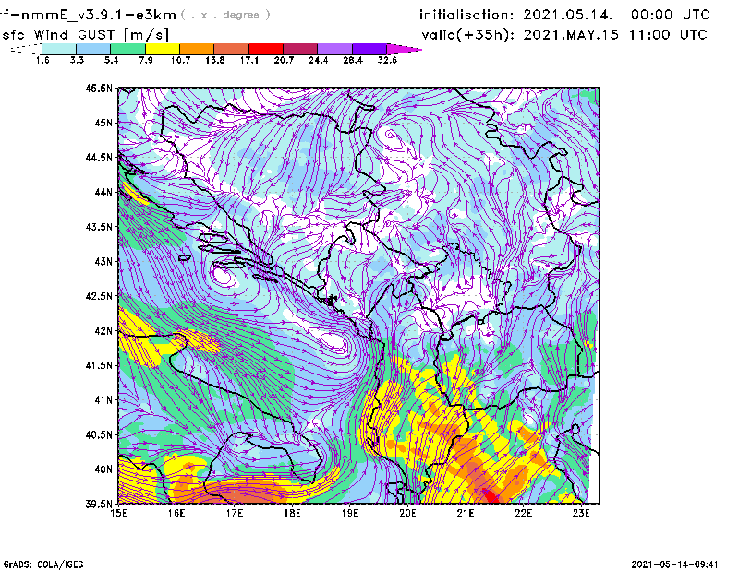The height and width of the screenshot is (570, 739).
Task: Click the legend value 13.8
Action: (215, 60)
